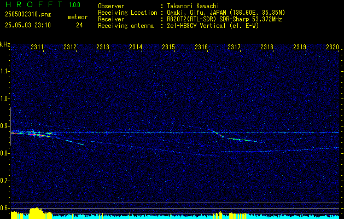
Task: Click the R820T2(RTL-SDR) receiver description
Action: [224, 19]
